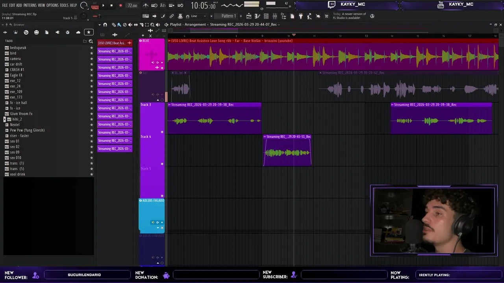Mute Track 3 using its dot switch
This screenshot has height=283, width=504.
click(x=162, y=132)
